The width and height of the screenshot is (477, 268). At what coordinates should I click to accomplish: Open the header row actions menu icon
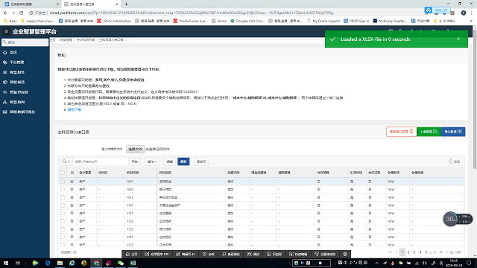[x=72, y=173]
